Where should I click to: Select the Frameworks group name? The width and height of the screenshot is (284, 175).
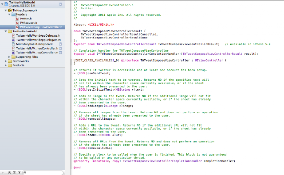coord(21,61)
